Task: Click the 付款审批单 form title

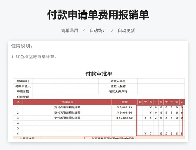Action: 99,74
